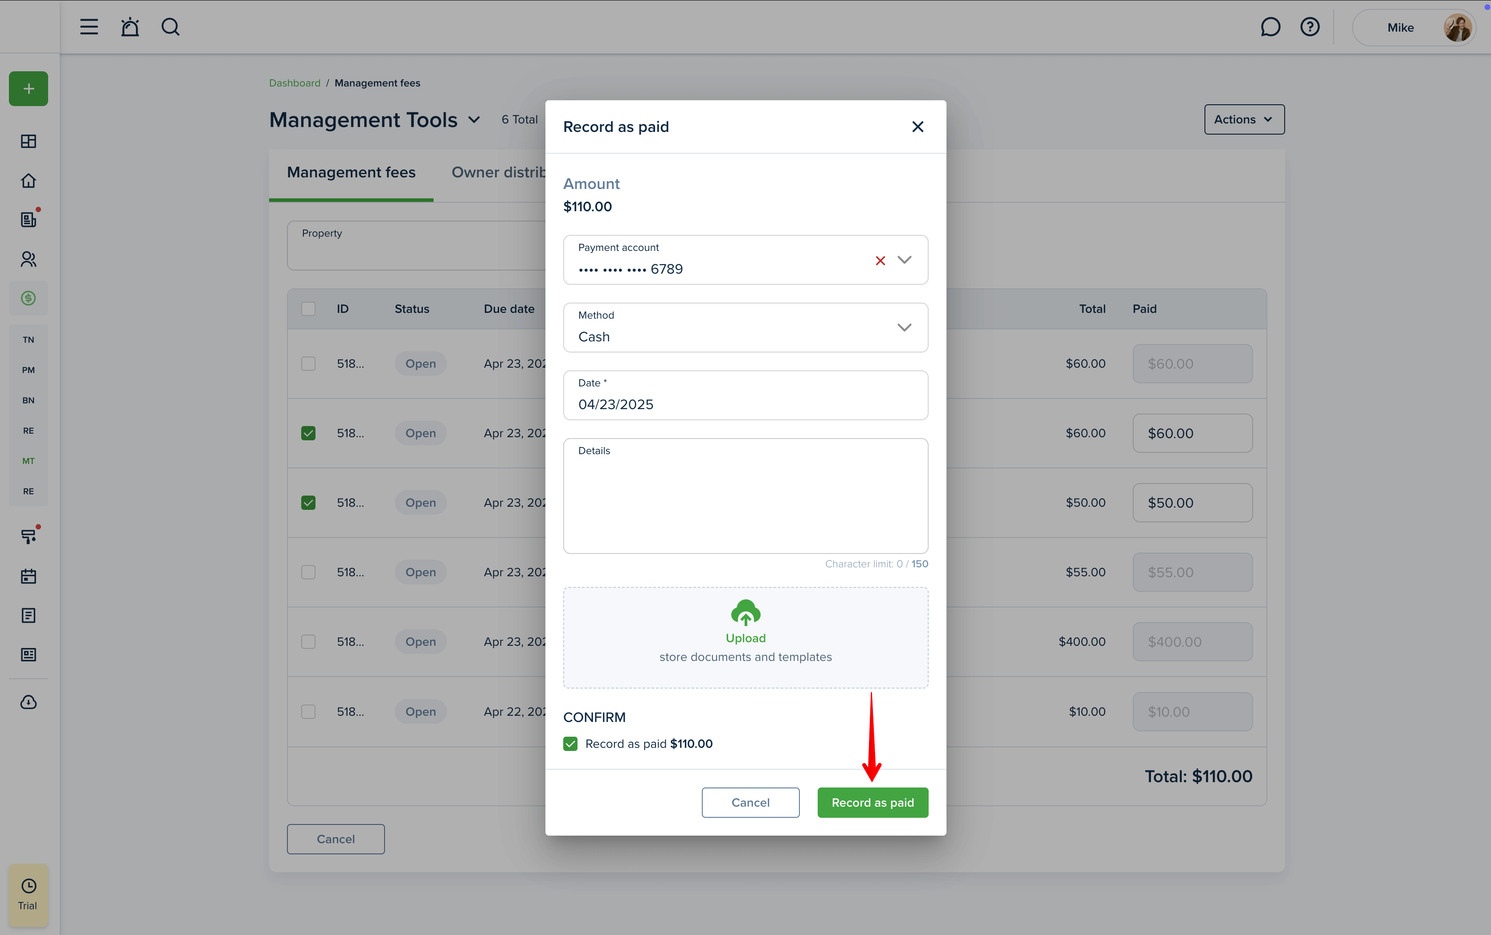Open the maintenance paint roller icon

pos(29,537)
